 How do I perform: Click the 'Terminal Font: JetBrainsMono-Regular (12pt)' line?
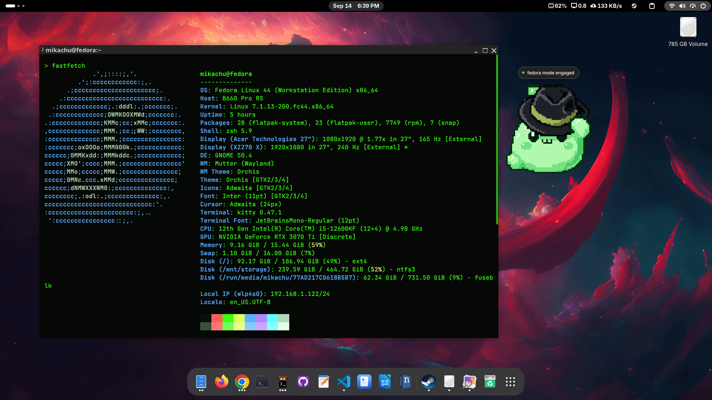click(x=280, y=221)
